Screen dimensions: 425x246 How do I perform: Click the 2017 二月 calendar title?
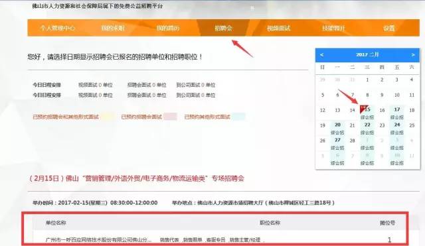click(367, 54)
